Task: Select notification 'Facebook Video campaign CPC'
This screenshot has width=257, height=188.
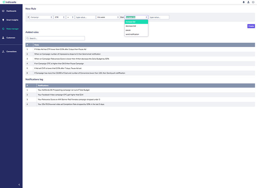Action: click(140, 95)
